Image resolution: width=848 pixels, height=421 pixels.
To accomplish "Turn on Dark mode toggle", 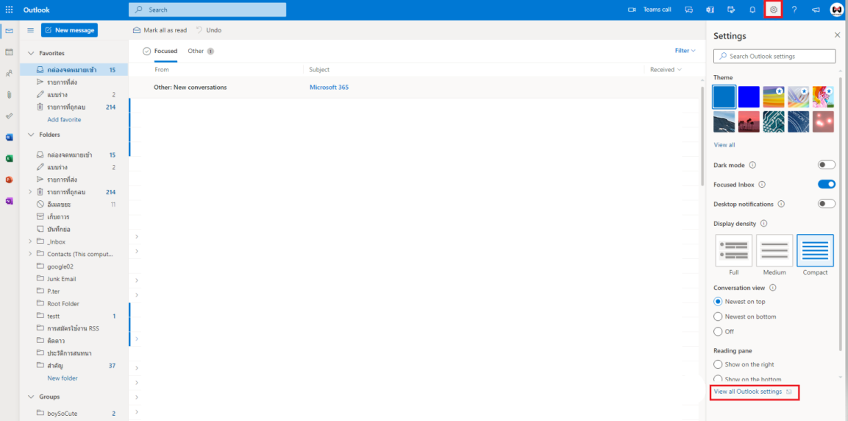I will (x=827, y=165).
